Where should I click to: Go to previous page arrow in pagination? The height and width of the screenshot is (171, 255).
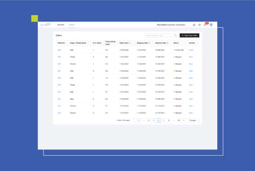point(134,120)
